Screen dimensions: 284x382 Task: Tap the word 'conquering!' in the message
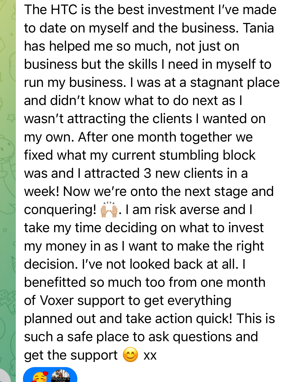60,210
